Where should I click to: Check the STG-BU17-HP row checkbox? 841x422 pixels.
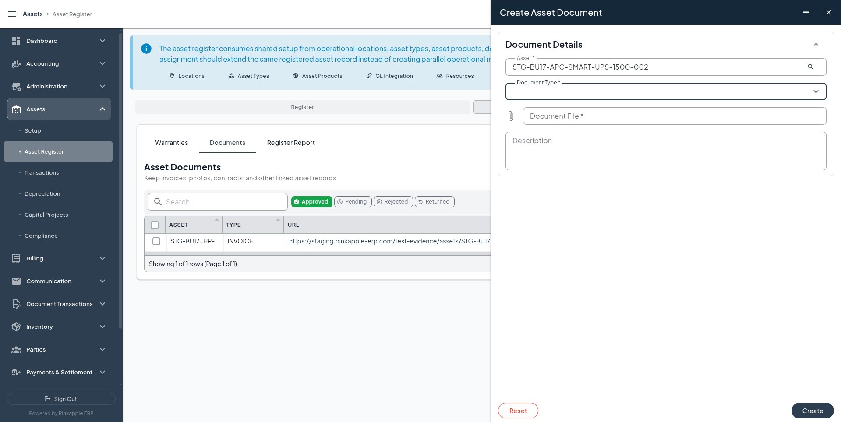(x=156, y=241)
